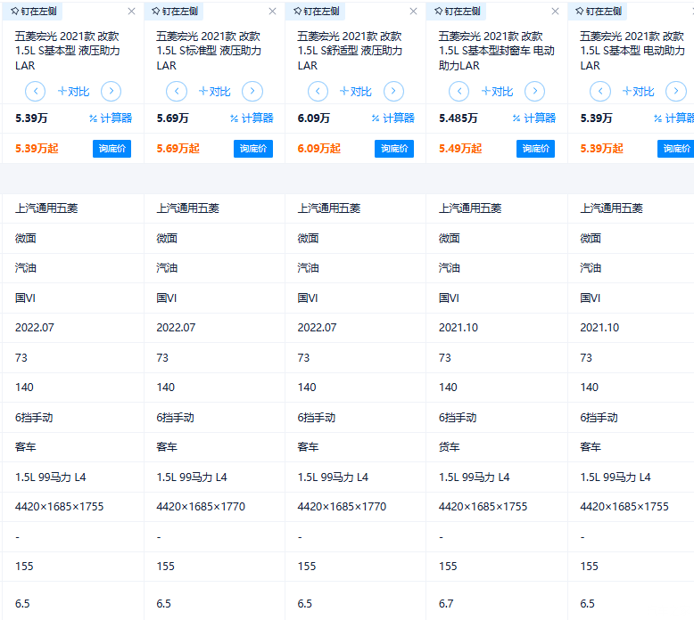Click 询底价 for the 6.09万起 model
694x620 pixels.
pyautogui.click(x=394, y=149)
